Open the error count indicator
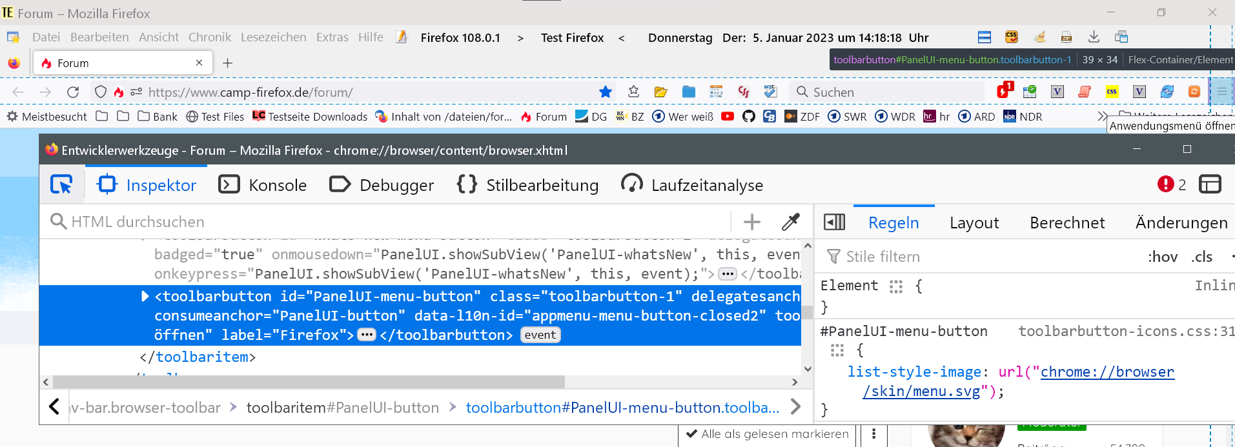Viewport: 1235px width, 447px height. (1171, 184)
